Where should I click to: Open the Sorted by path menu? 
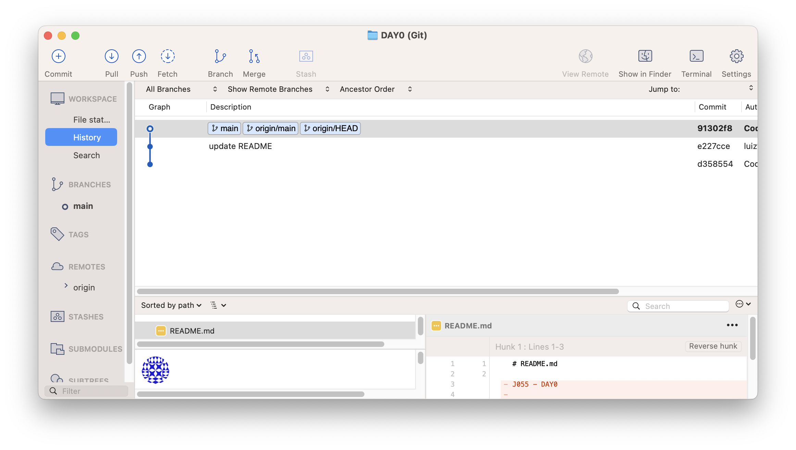(x=171, y=305)
